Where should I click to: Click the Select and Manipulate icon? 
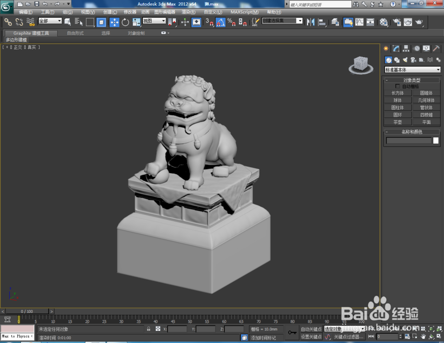click(x=185, y=22)
